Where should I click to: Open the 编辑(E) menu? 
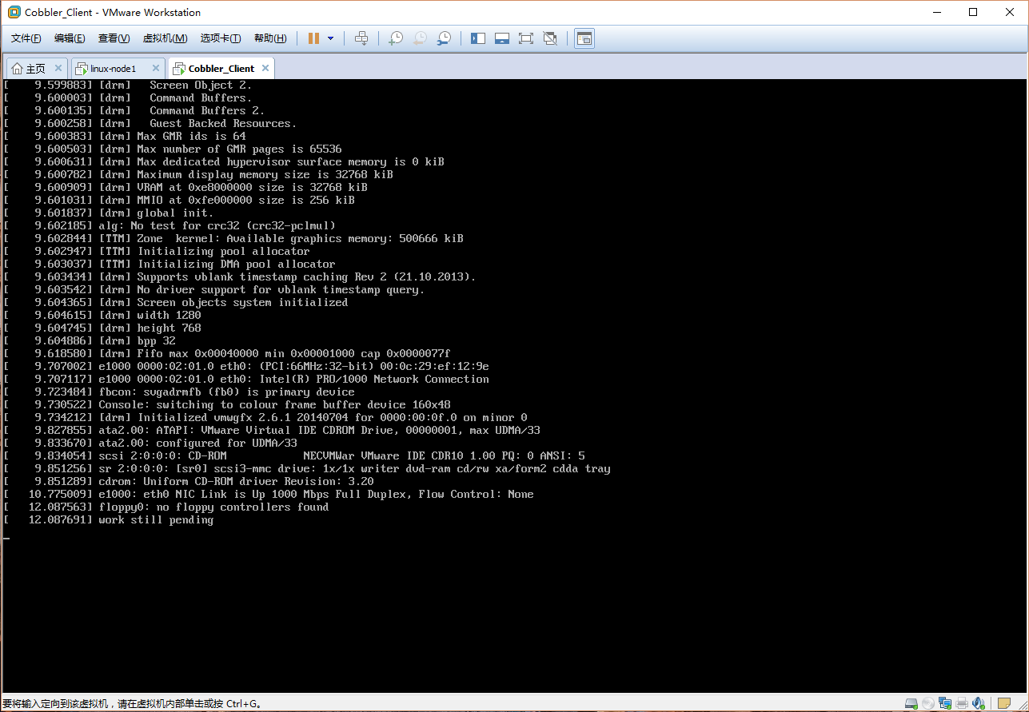click(70, 38)
